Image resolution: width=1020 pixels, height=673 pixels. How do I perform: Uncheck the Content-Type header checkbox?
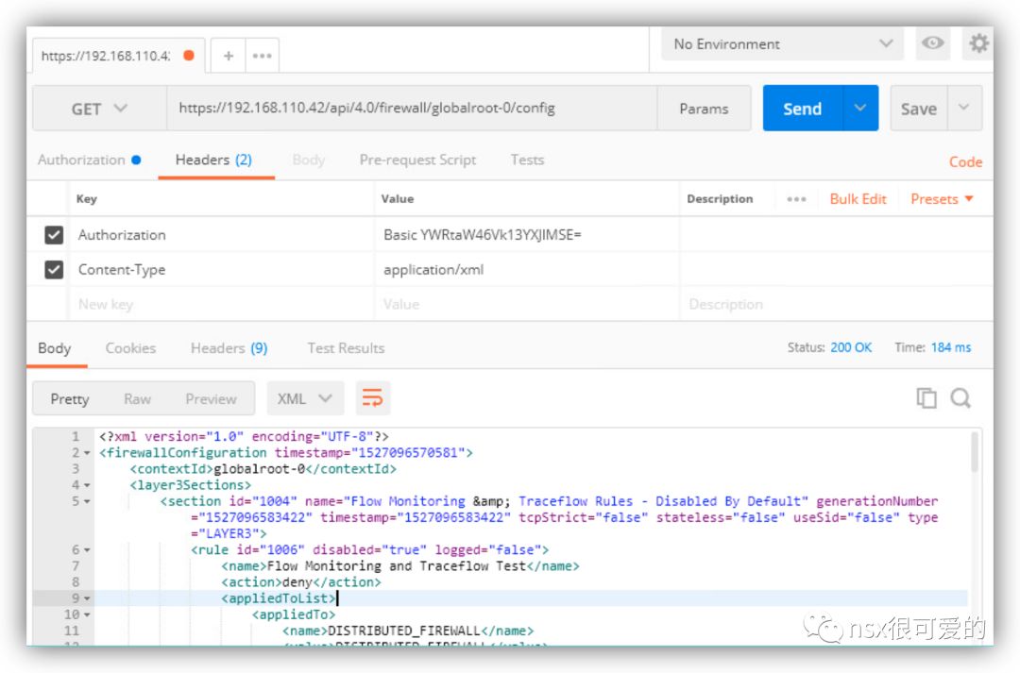(x=54, y=269)
